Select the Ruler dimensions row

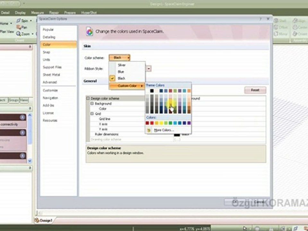pyautogui.click(x=178, y=134)
